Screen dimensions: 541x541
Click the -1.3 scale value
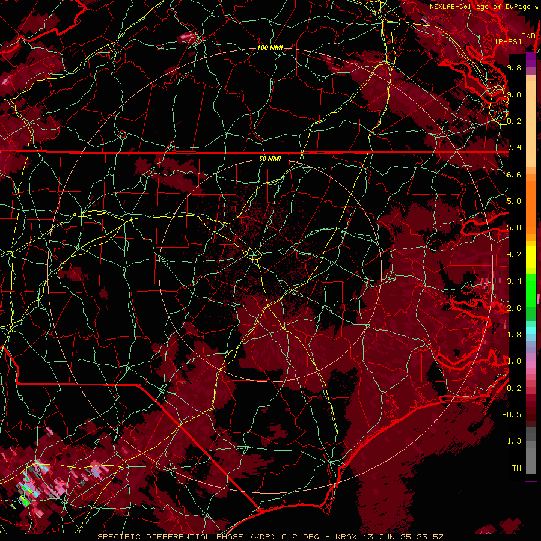click(x=512, y=441)
